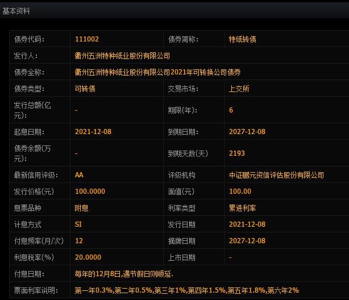Click the 基本资料 section header
Viewport: 349px width, 300px height.
(16, 11)
